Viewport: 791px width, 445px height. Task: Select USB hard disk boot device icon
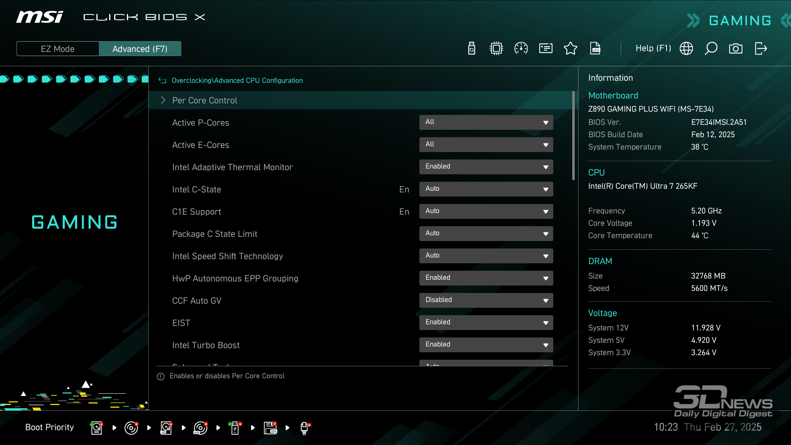click(166, 428)
